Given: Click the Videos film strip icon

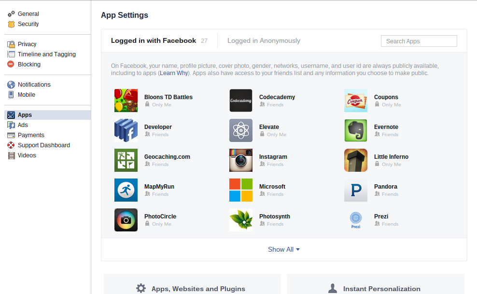Looking at the screenshot, I should pos(11,155).
